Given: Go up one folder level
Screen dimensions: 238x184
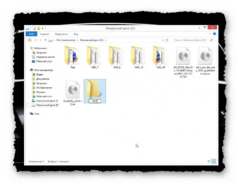Looking at the screenshot, I should (x=45, y=40).
